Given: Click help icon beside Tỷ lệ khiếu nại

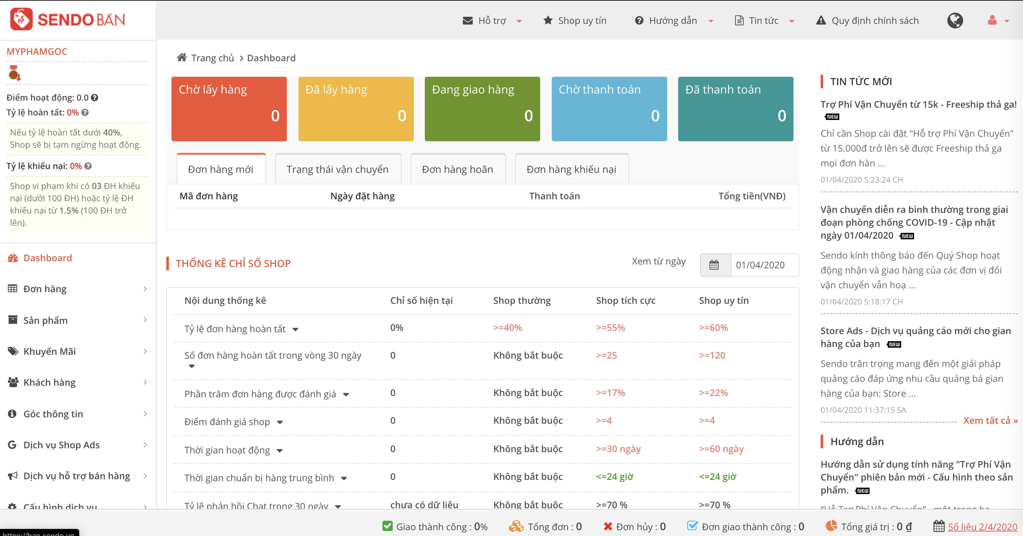Looking at the screenshot, I should pyautogui.click(x=88, y=166).
